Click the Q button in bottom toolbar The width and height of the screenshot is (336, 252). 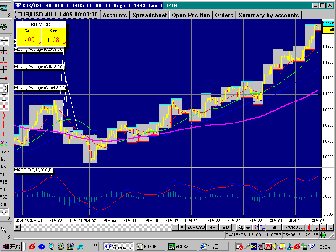click(331, 227)
